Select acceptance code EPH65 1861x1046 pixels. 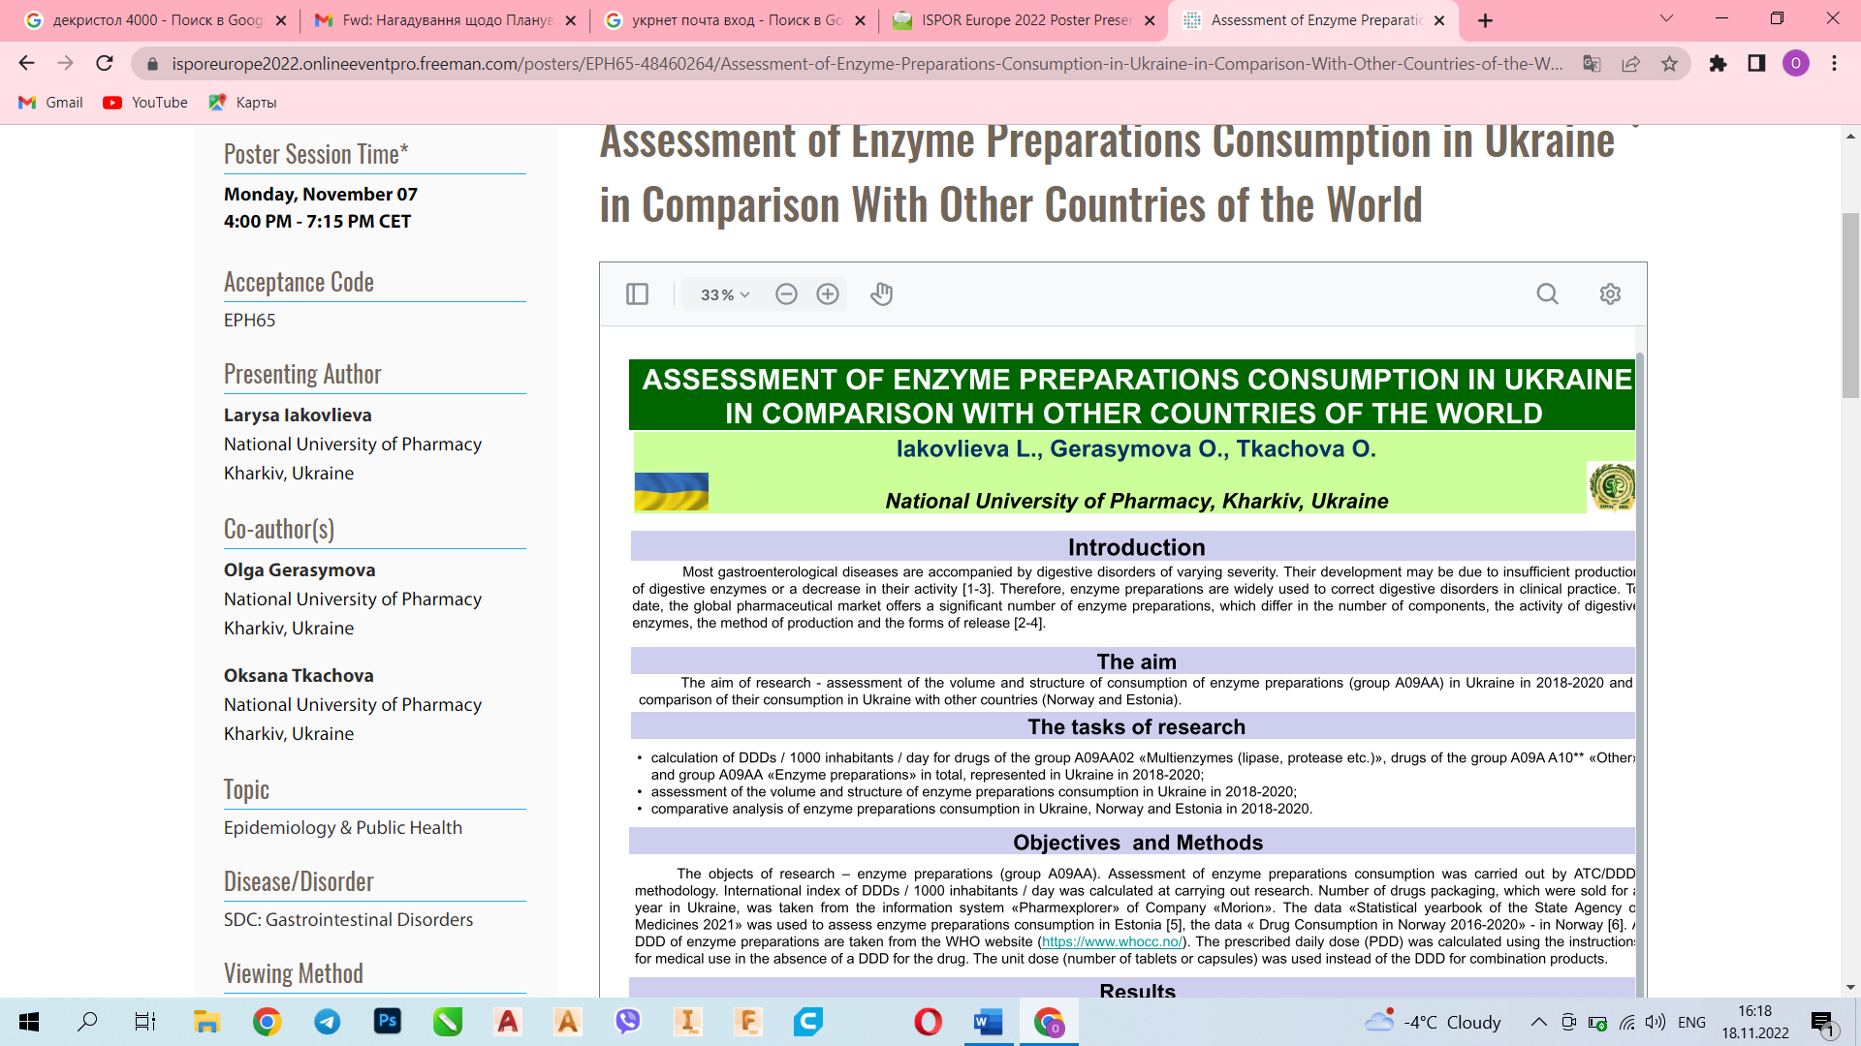coord(250,320)
